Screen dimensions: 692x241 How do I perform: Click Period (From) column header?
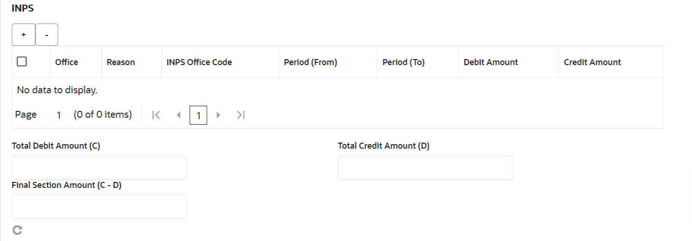[x=311, y=62]
